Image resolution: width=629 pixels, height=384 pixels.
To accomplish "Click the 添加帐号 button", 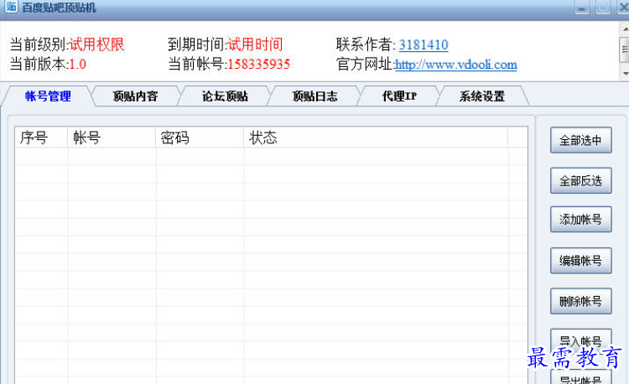I will (581, 220).
